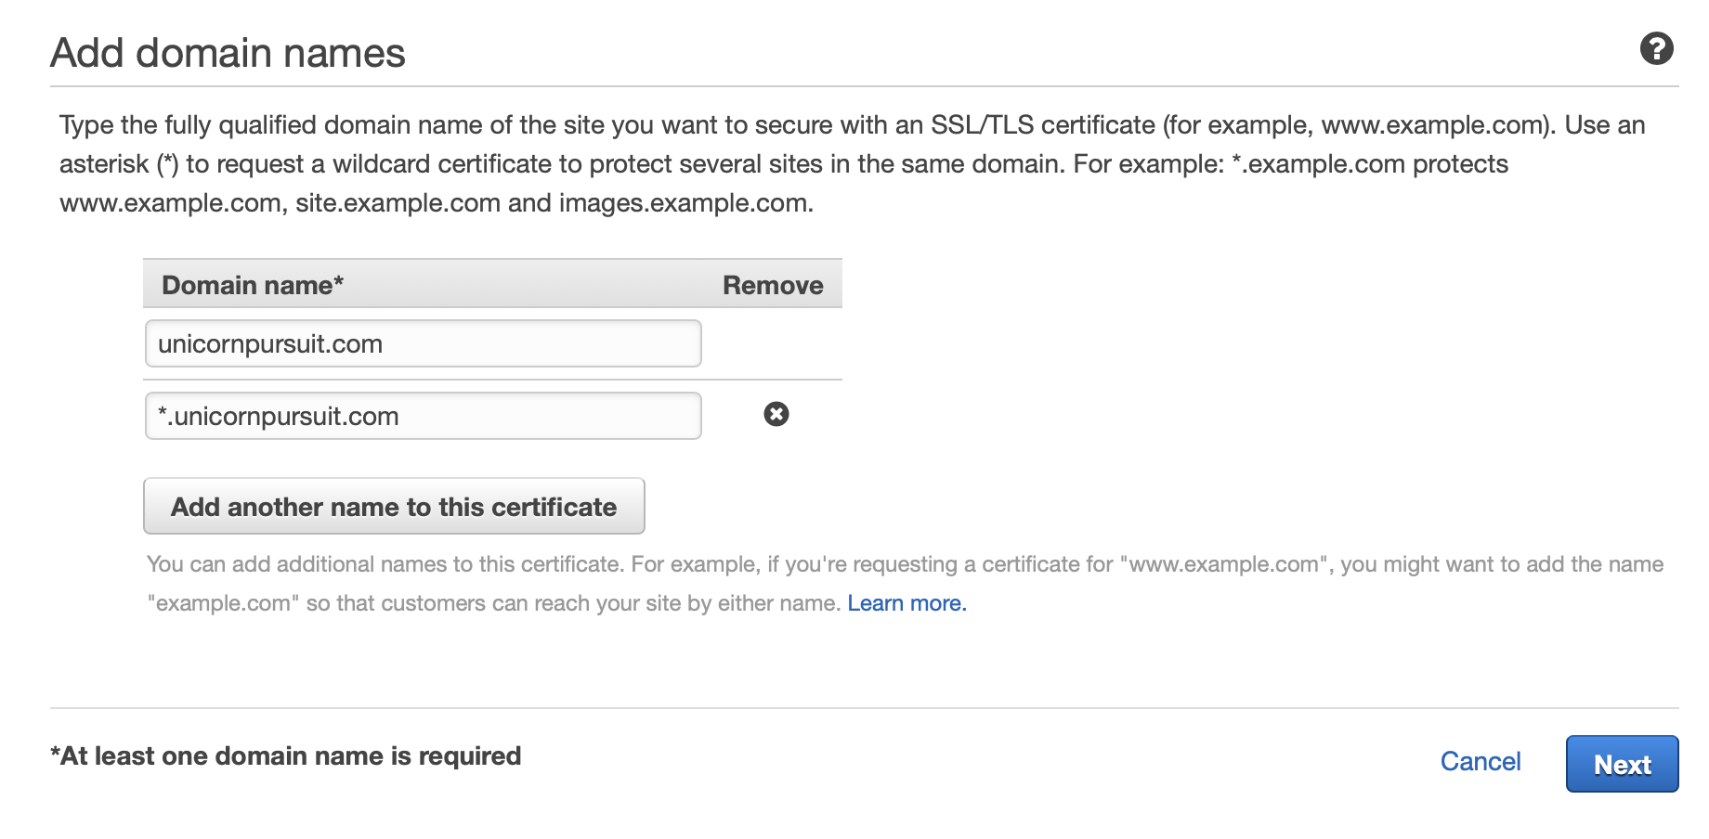Proceed with the Next button

[x=1622, y=764]
